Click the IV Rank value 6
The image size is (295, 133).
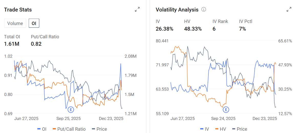point(214,29)
